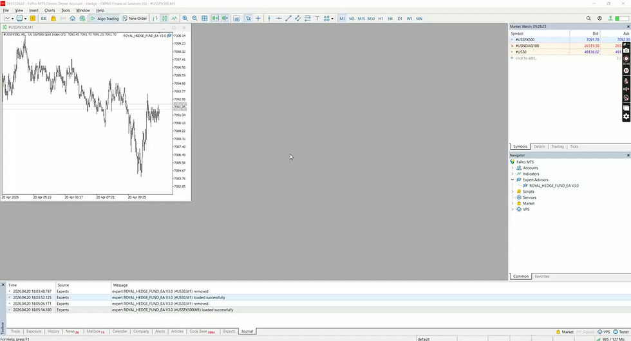The width and height of the screenshot is (631, 341).
Task: Select the Fibonacci retracement tool
Action: tap(308, 19)
